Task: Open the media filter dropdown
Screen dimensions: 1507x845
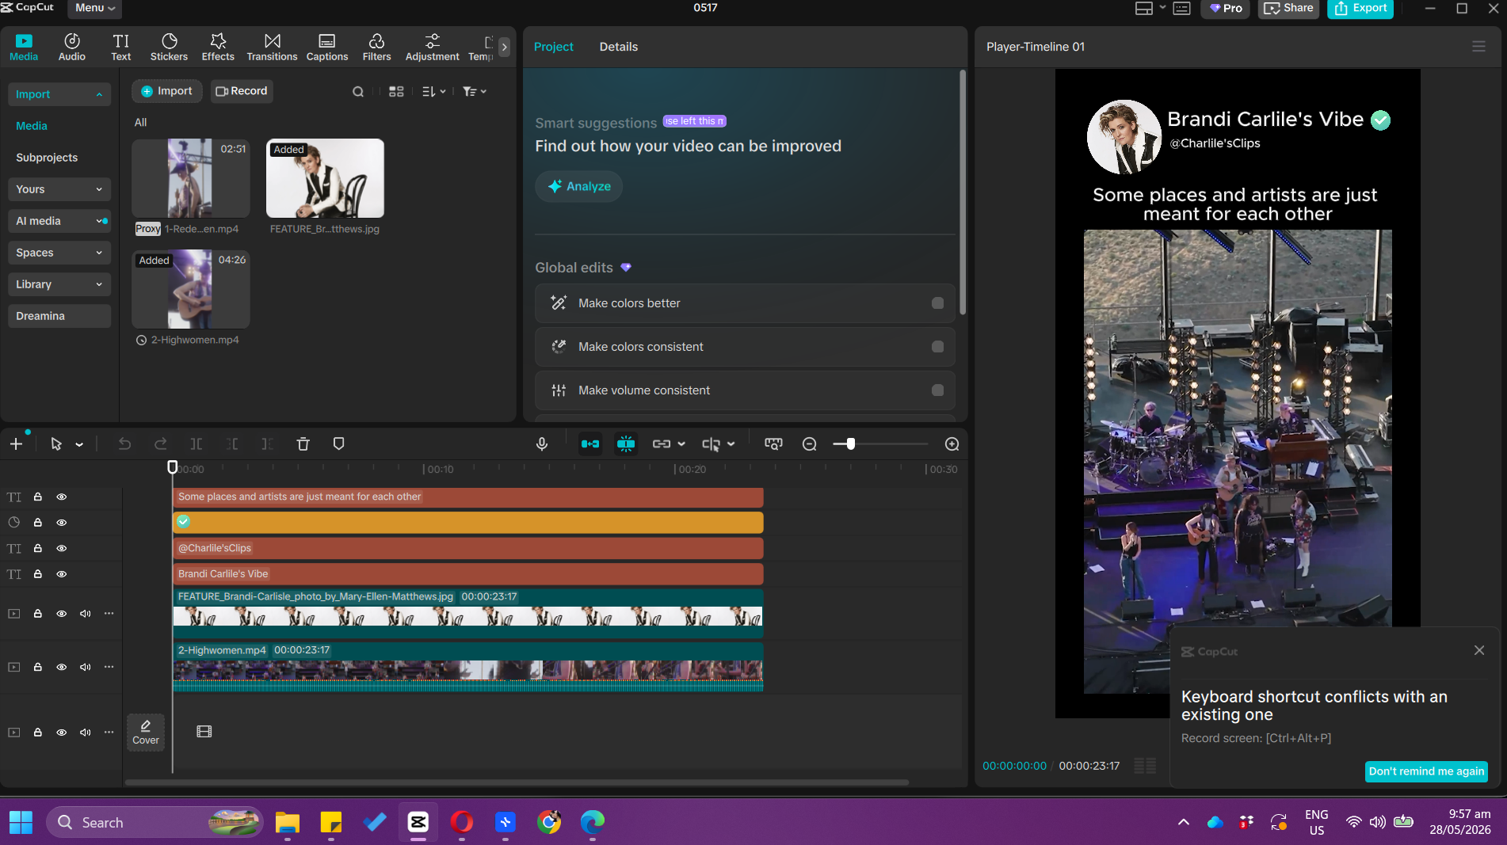Action: pos(474,91)
